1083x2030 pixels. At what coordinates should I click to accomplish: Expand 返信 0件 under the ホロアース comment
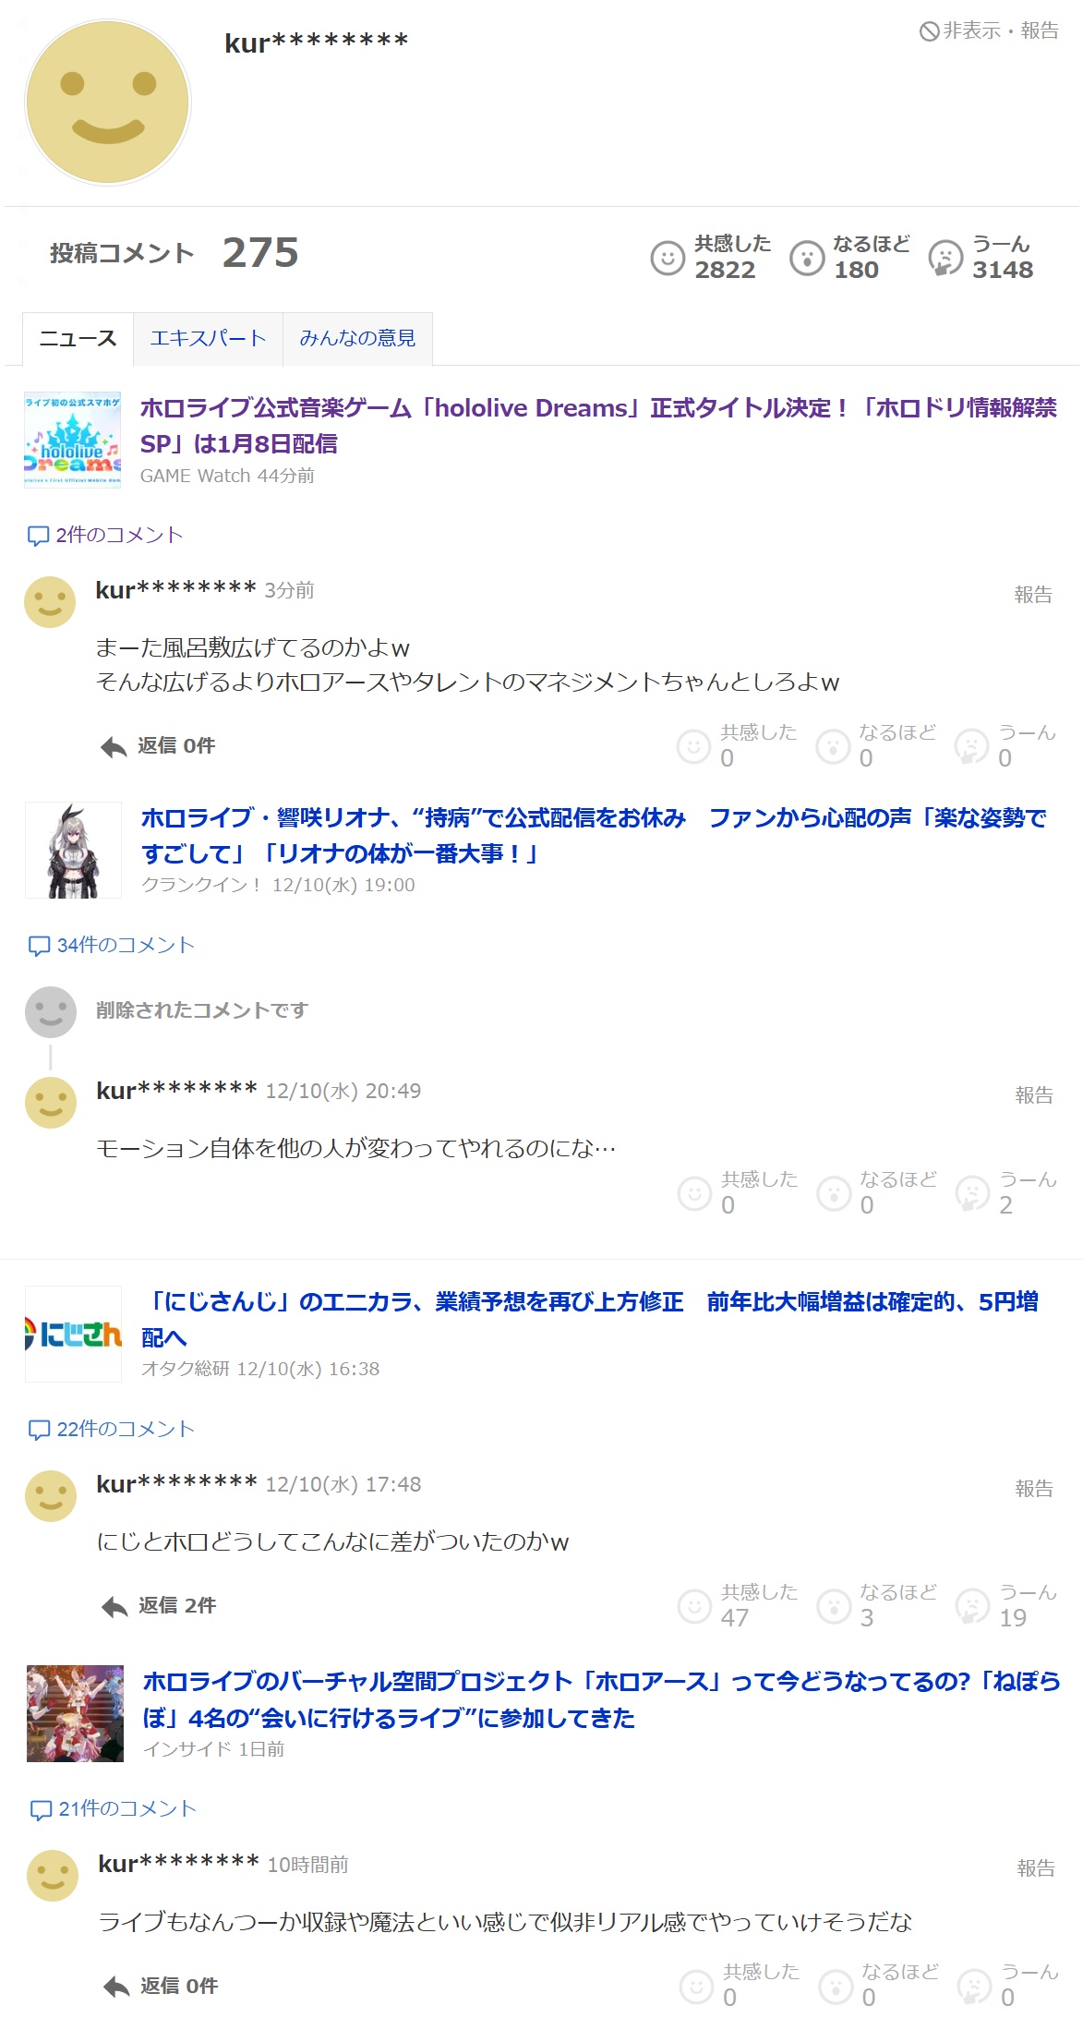click(161, 1986)
